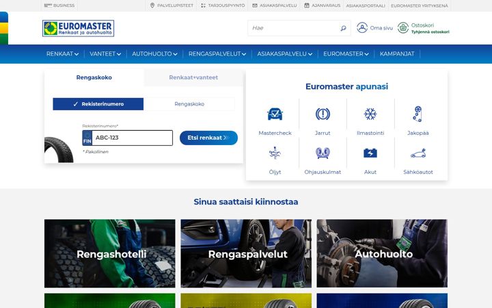
Task: Click the Euromaster logo
Action: pos(78,28)
